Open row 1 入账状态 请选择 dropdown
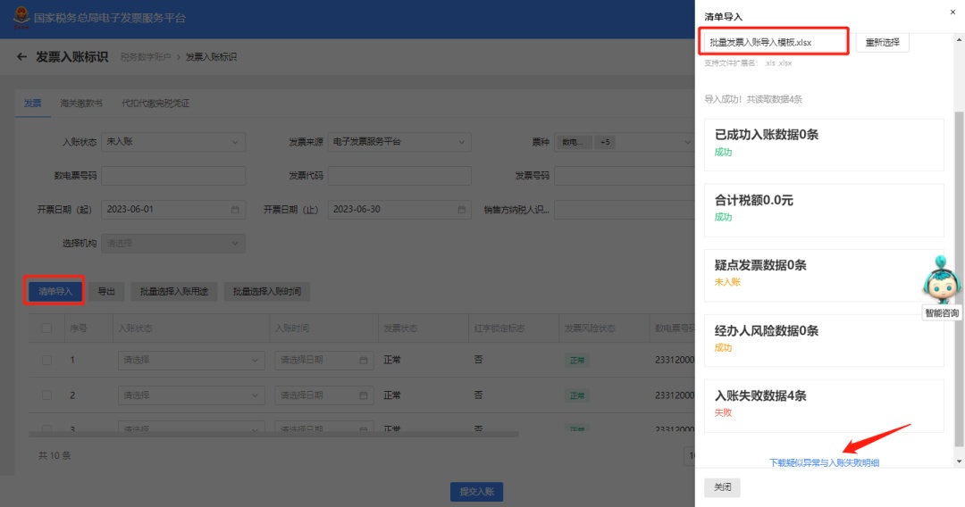965x507 pixels. click(x=191, y=360)
